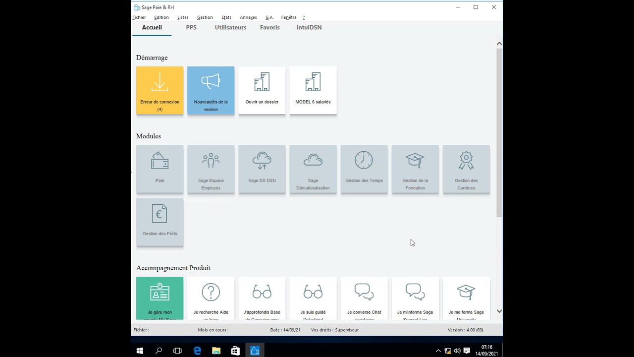Open Task View in taskbar
Image resolution: width=634 pixels, height=357 pixels.
pos(177,351)
